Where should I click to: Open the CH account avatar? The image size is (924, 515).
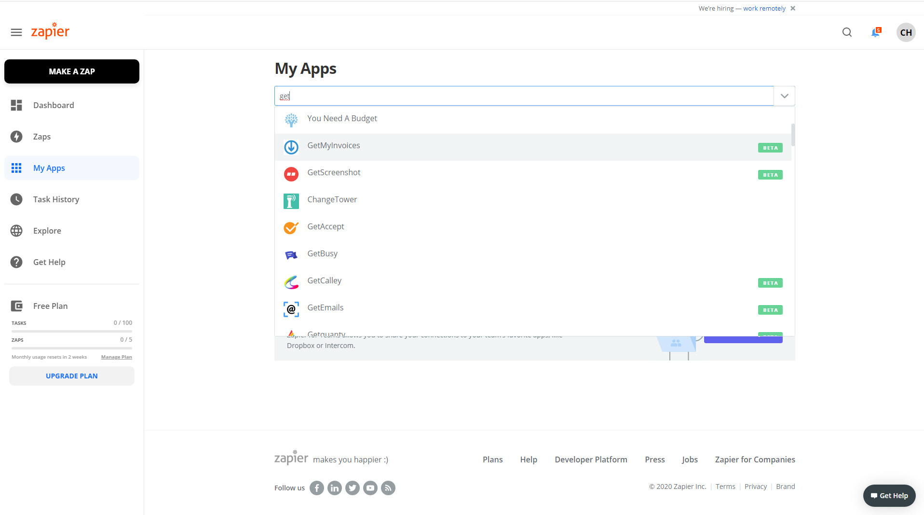point(906,32)
